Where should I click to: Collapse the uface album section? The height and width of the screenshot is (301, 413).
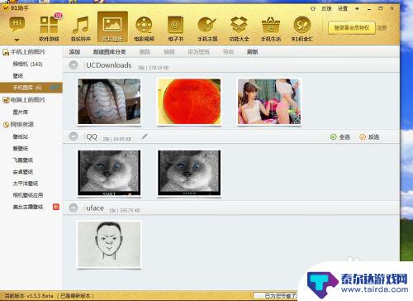[74, 208]
